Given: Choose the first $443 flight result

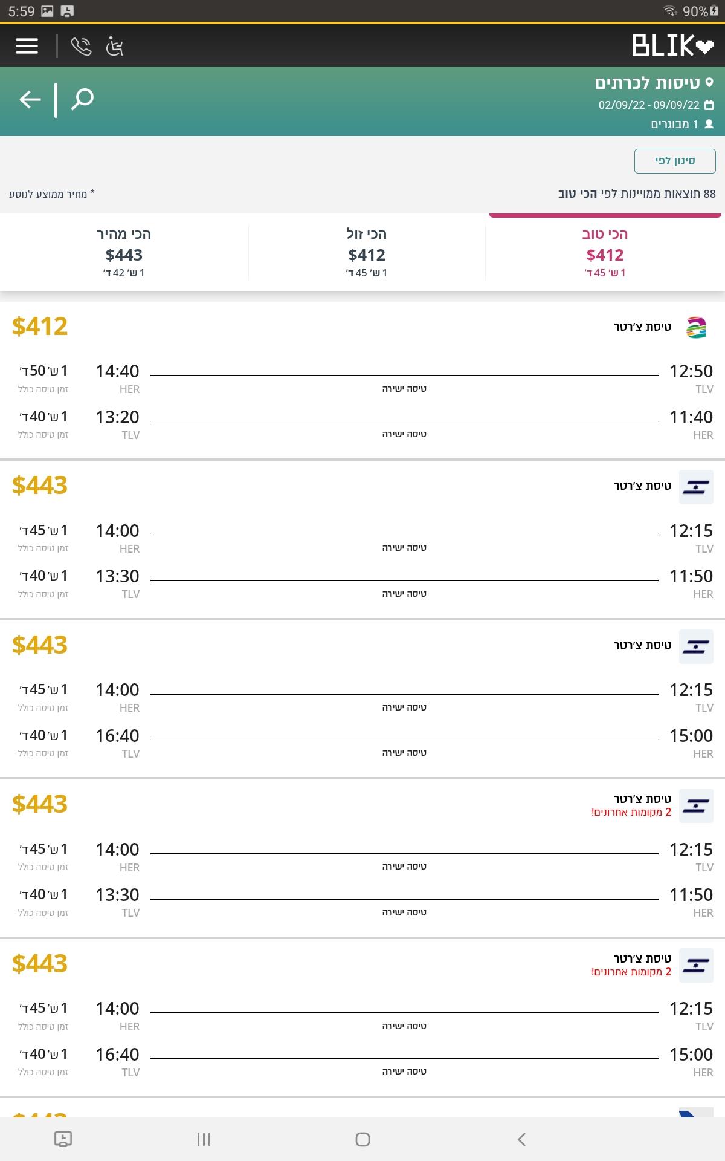Looking at the screenshot, I should point(362,540).
